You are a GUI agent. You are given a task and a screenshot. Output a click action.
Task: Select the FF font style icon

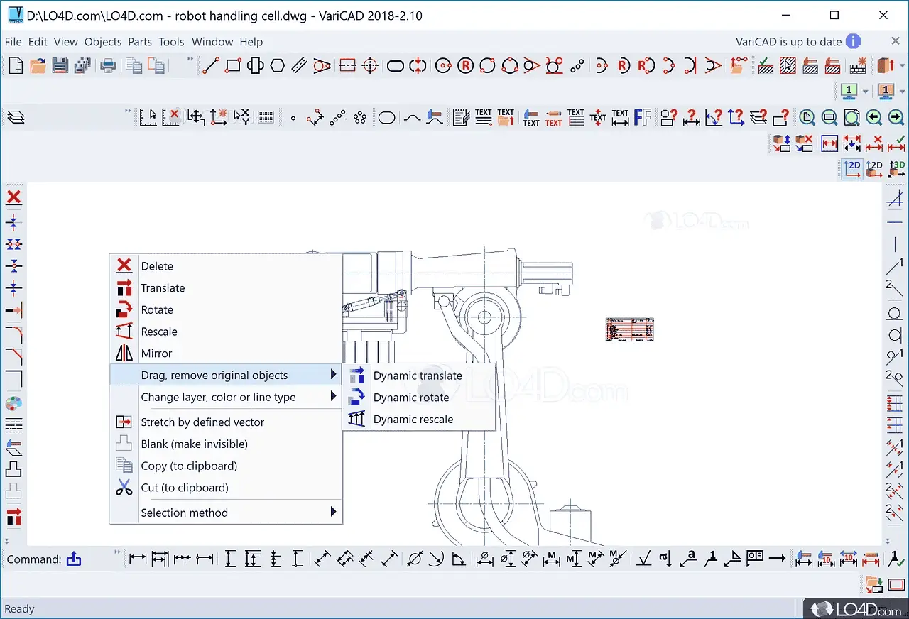[x=643, y=117]
